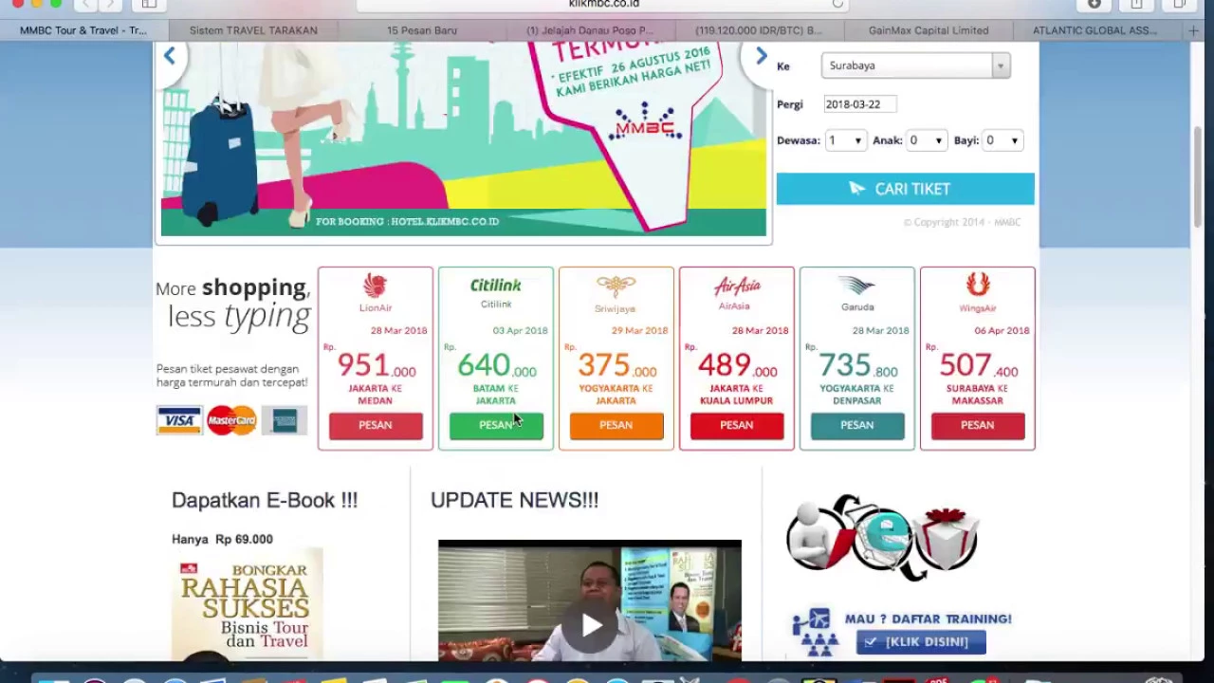Click the next slide arrow on banner

tap(761, 56)
